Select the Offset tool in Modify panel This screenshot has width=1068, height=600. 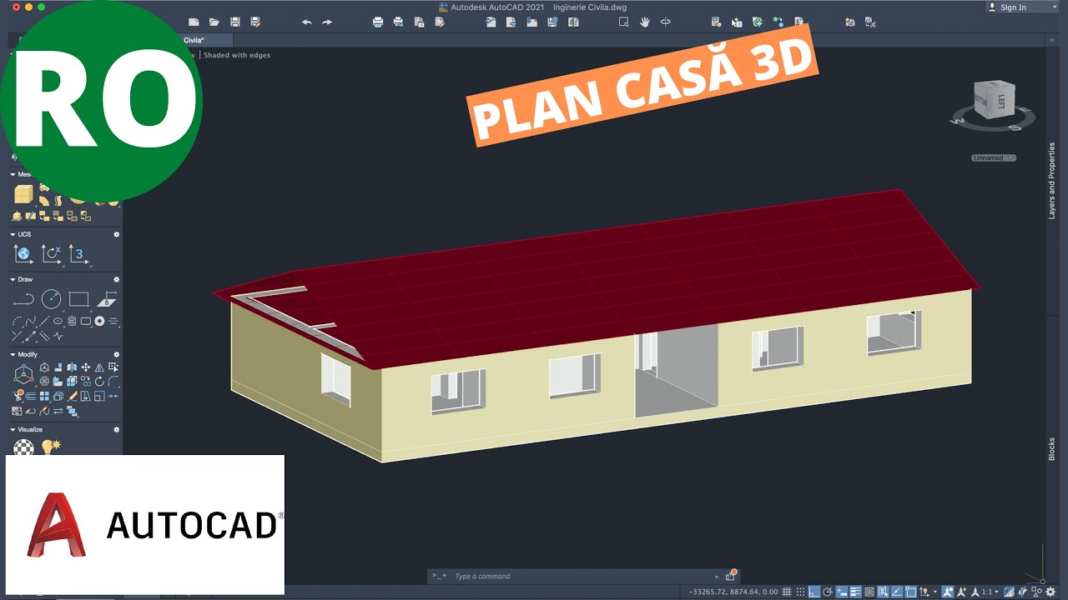click(x=30, y=397)
